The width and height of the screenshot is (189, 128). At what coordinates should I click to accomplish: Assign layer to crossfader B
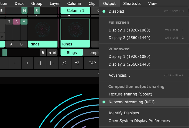pos(22,44)
